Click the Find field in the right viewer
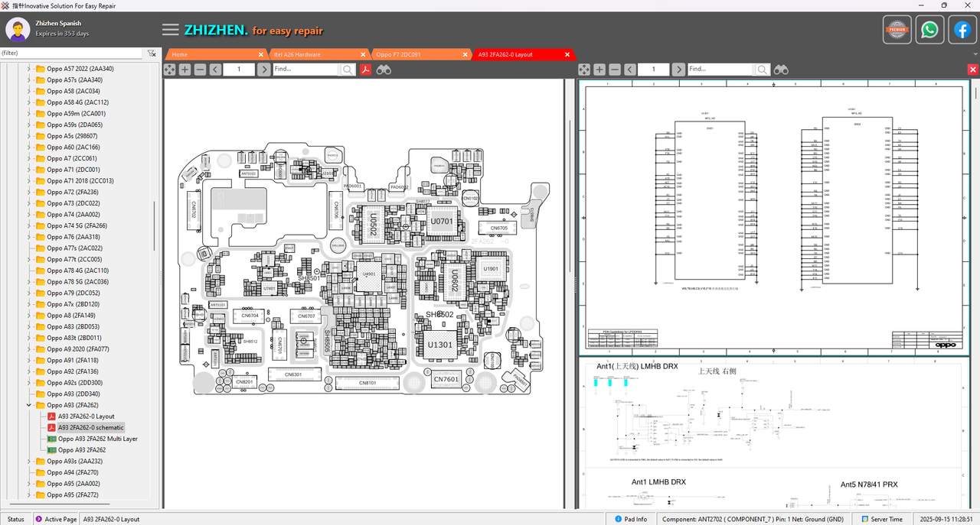This screenshot has height=525, width=980. [x=720, y=70]
